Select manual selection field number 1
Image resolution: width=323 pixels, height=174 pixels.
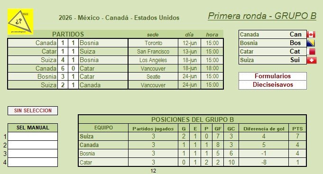tap(33, 137)
